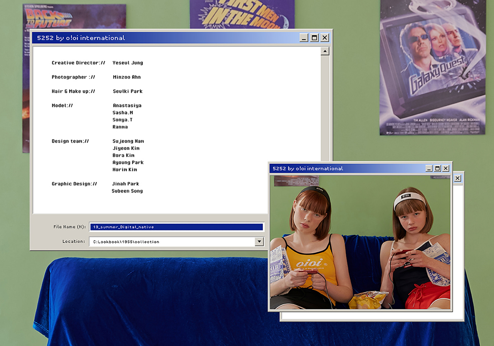Minimize the small photo window
The image size is (494, 346).
click(429, 168)
